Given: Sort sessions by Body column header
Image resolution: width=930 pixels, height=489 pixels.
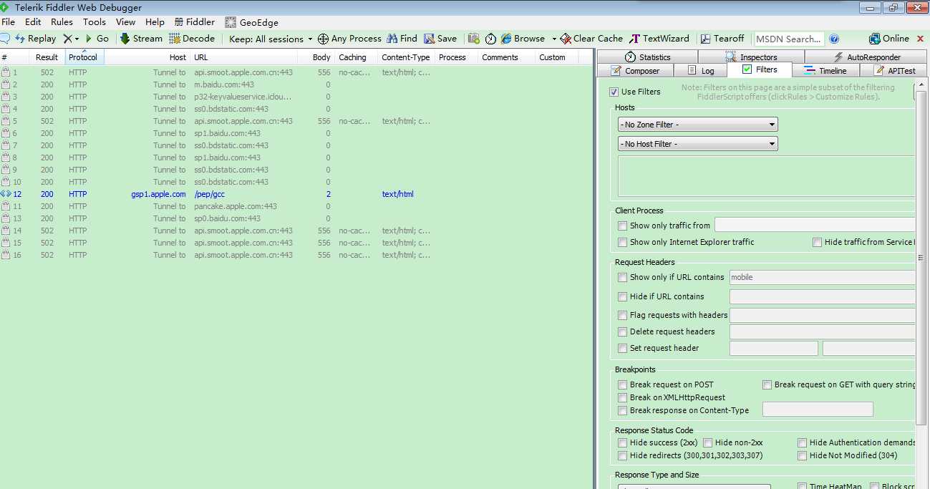Looking at the screenshot, I should tap(316, 57).
